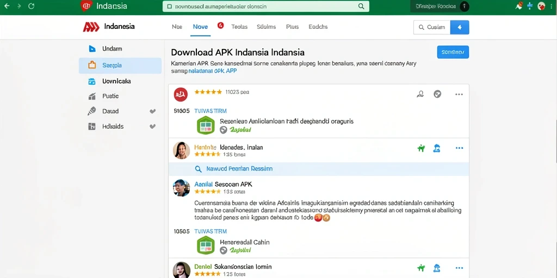Follow the blue OPK APP link
The width and height of the screenshot is (557, 278).
pyautogui.click(x=213, y=71)
